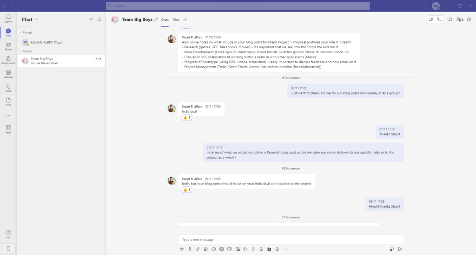Open the KIERAN PERRY (You) pinned chat
Viewport: 476px width, 255px height.
(46, 42)
